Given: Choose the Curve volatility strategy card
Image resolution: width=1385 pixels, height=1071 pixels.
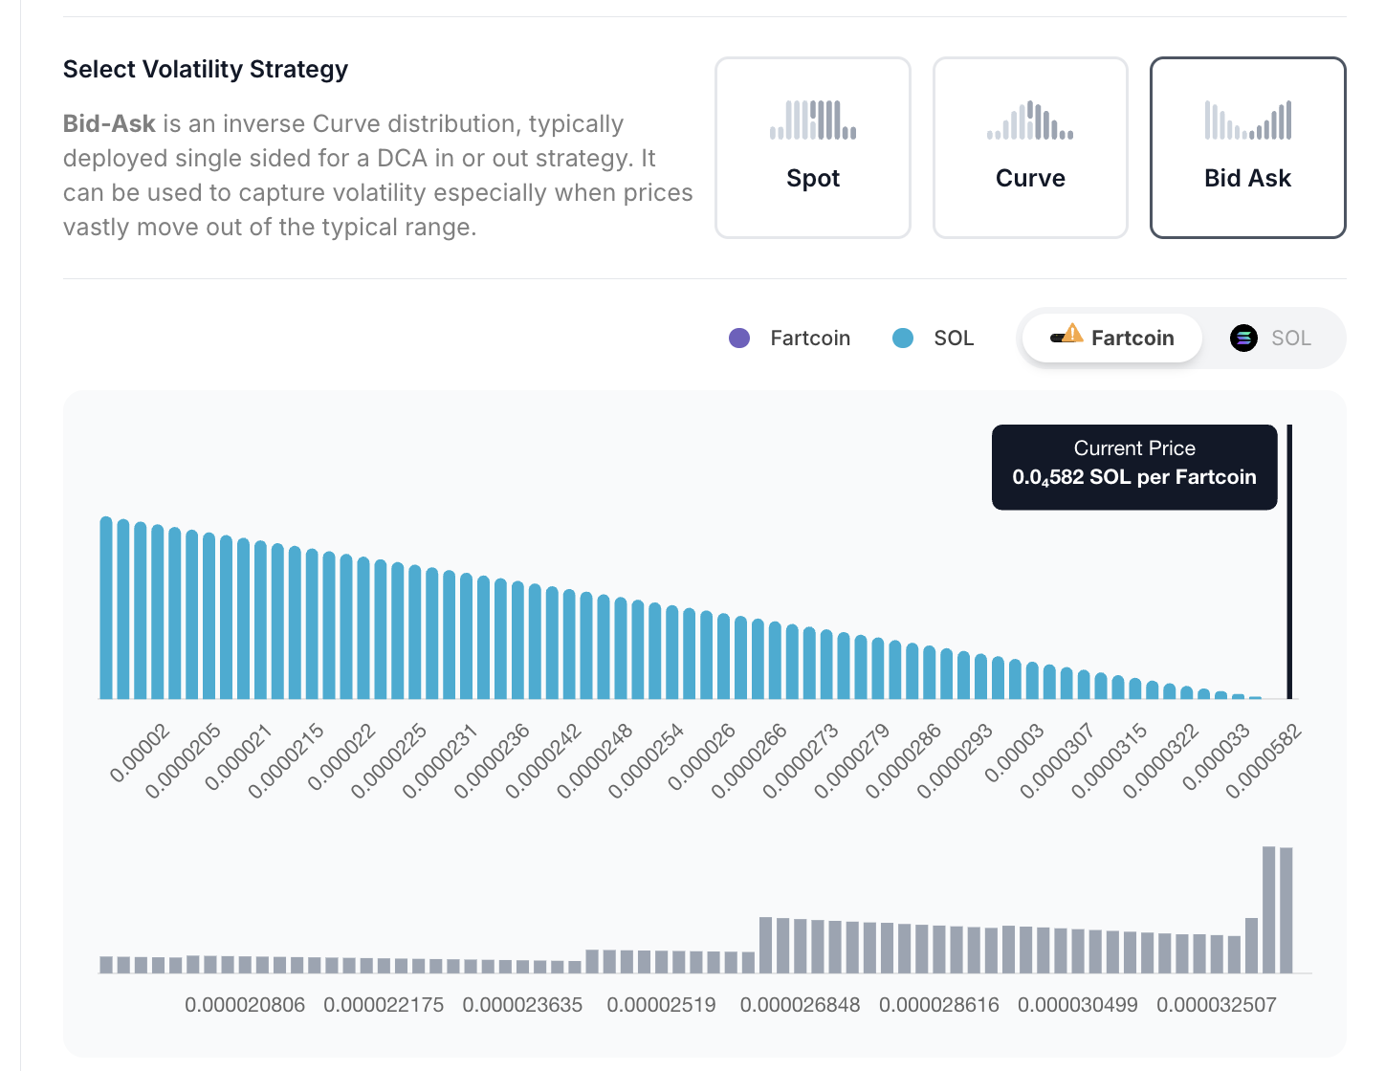Looking at the screenshot, I should pos(1030,148).
